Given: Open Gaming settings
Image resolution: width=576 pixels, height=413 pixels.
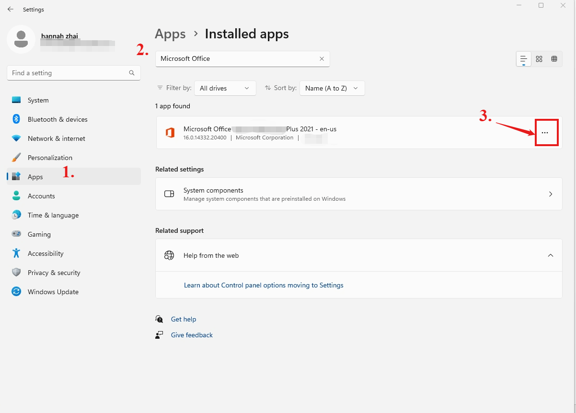Looking at the screenshot, I should tap(74, 234).
